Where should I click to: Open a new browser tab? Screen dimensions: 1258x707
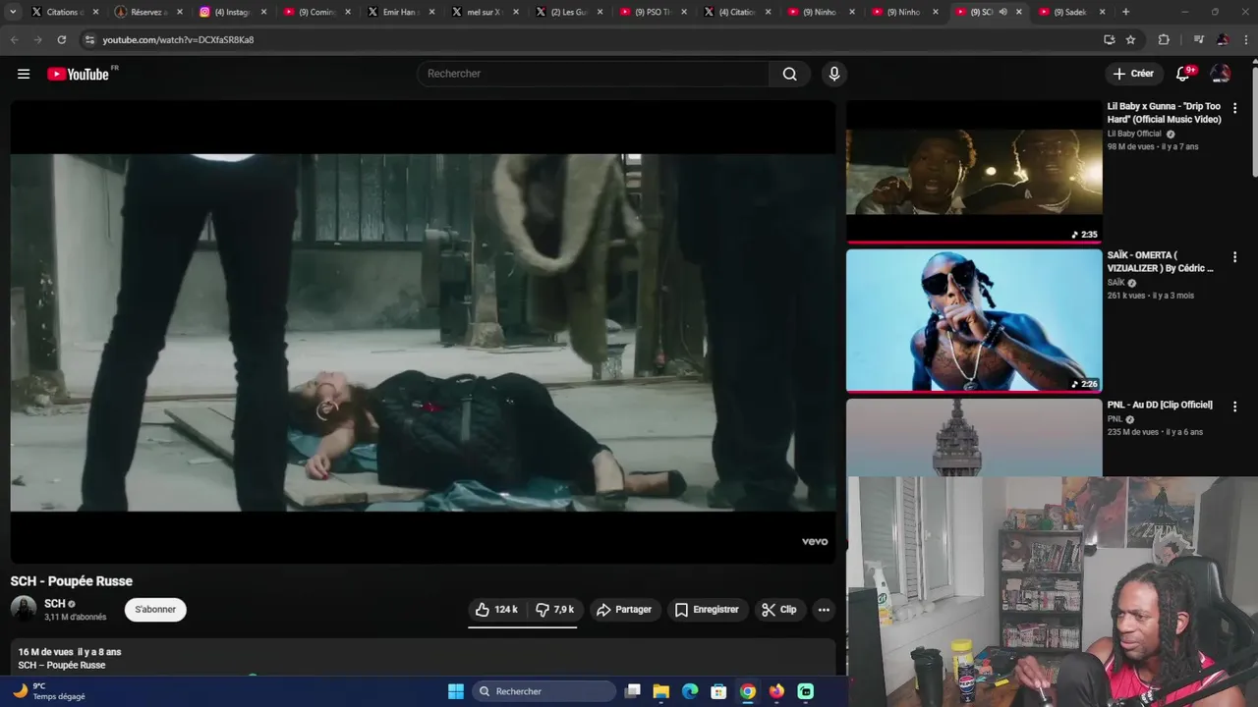pos(1125,12)
